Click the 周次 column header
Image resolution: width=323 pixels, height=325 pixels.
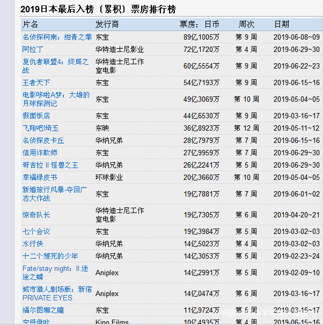(x=246, y=25)
